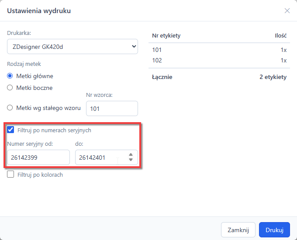Click the Nr etykiety column header
Screen dimensions: 297x240
(166, 36)
